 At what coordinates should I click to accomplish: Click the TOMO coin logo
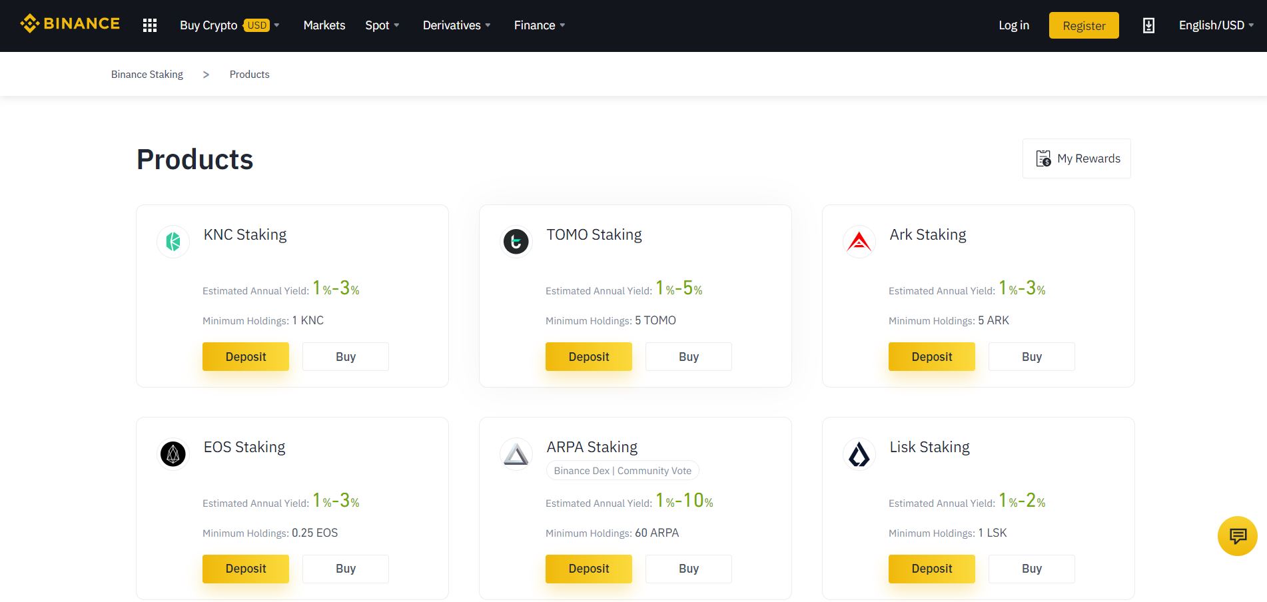pyautogui.click(x=516, y=241)
